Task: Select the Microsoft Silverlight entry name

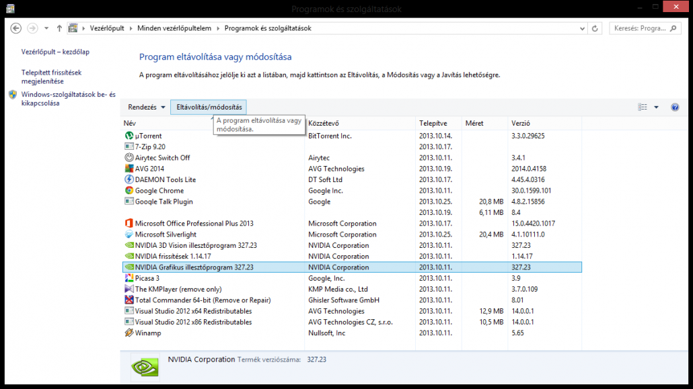Action: (x=166, y=234)
